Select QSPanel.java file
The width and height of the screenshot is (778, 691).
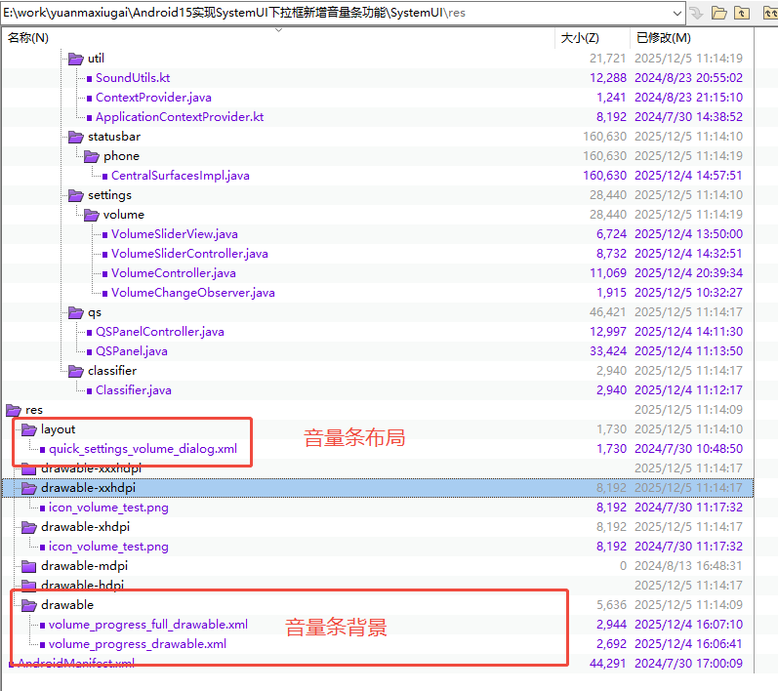[x=132, y=351]
